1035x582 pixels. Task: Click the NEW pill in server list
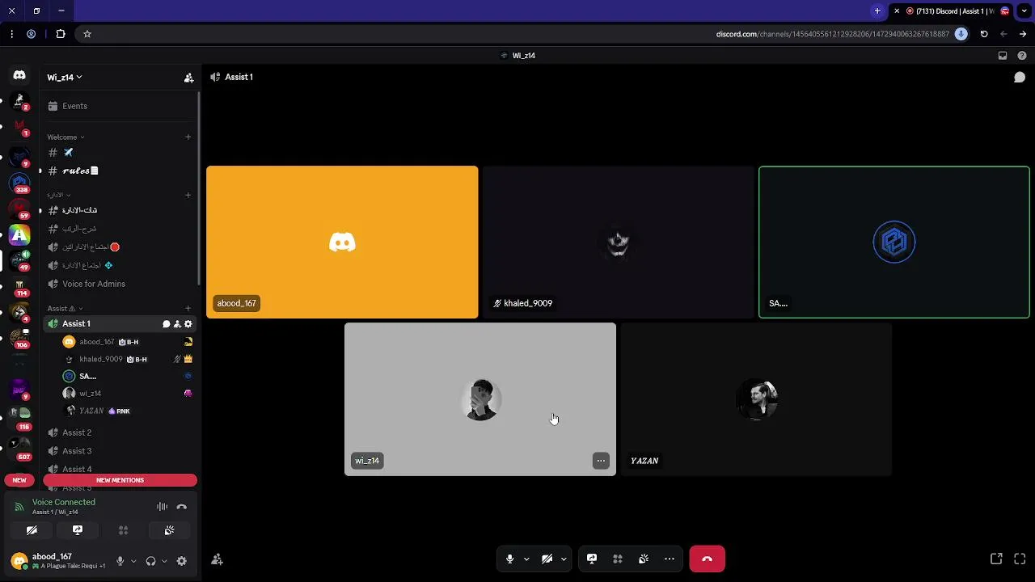tap(19, 480)
